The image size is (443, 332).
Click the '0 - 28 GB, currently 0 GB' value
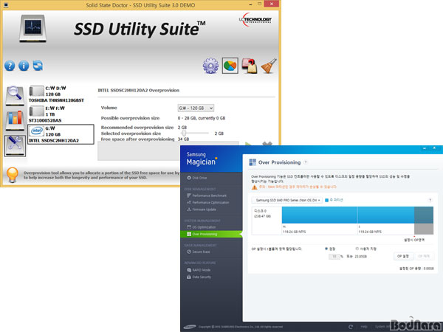click(x=202, y=118)
